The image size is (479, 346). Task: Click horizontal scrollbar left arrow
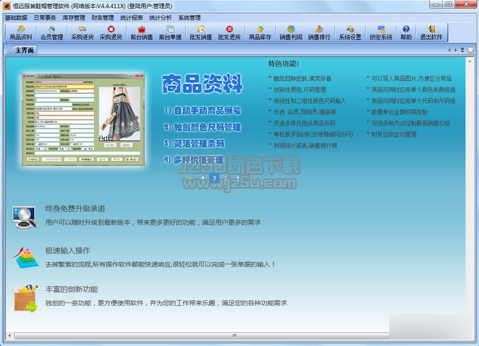tap(9, 336)
